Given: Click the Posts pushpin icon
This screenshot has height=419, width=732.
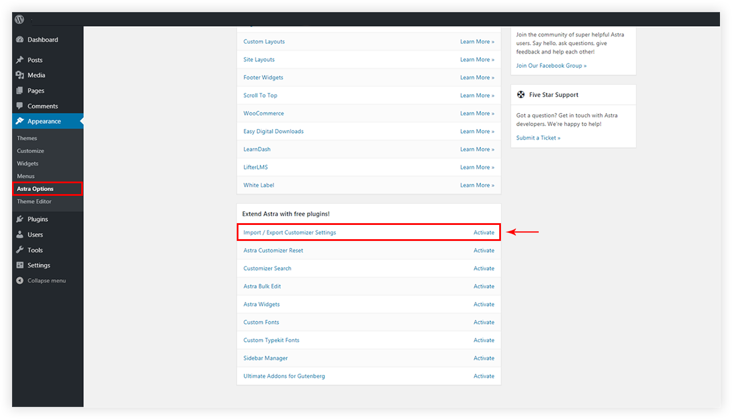Looking at the screenshot, I should pyautogui.click(x=20, y=60).
